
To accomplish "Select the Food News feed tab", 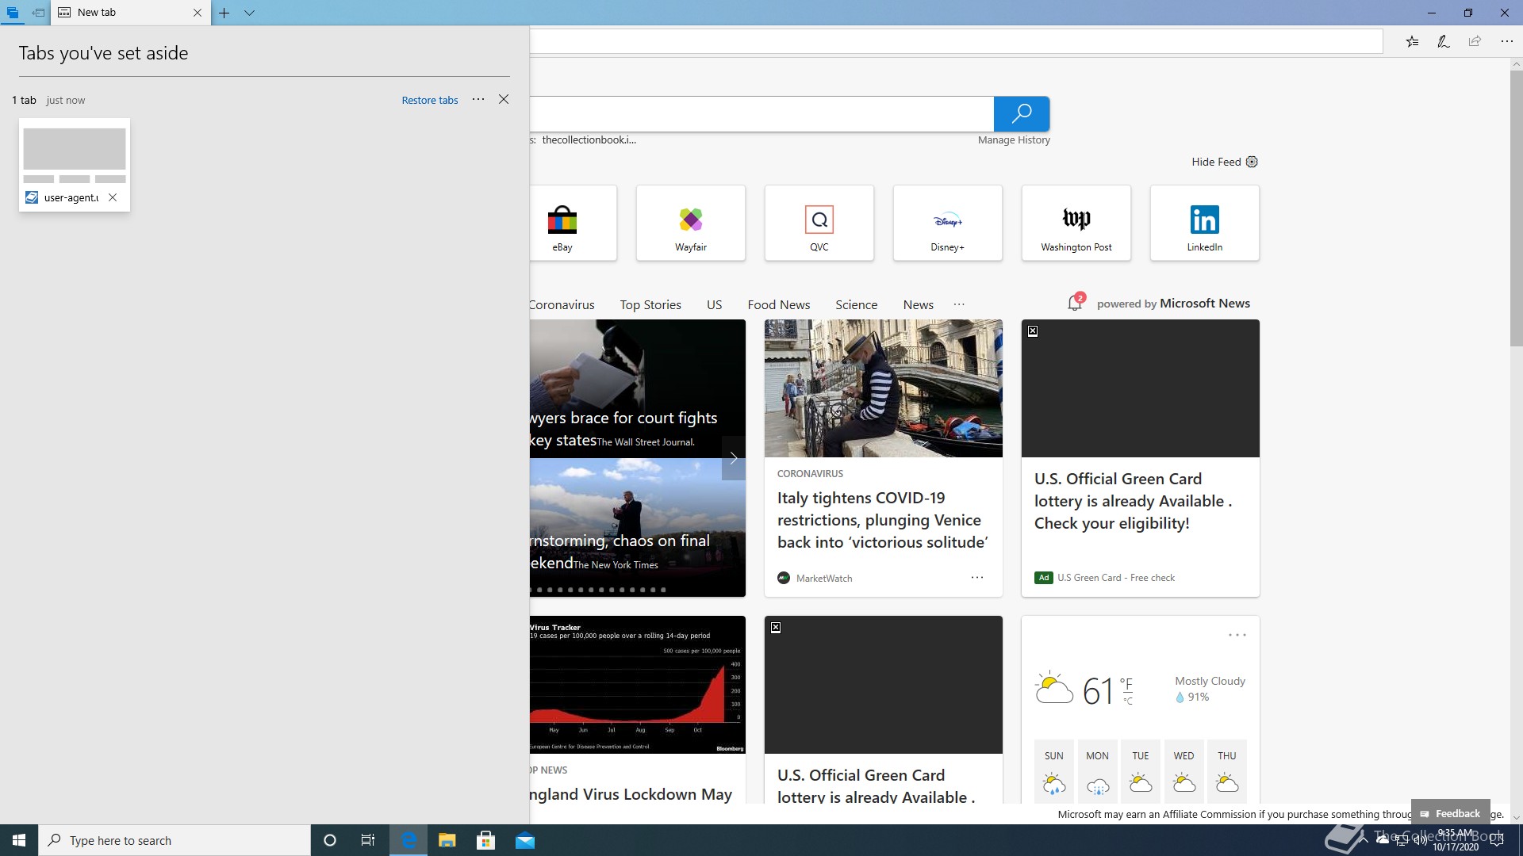I will (778, 305).
